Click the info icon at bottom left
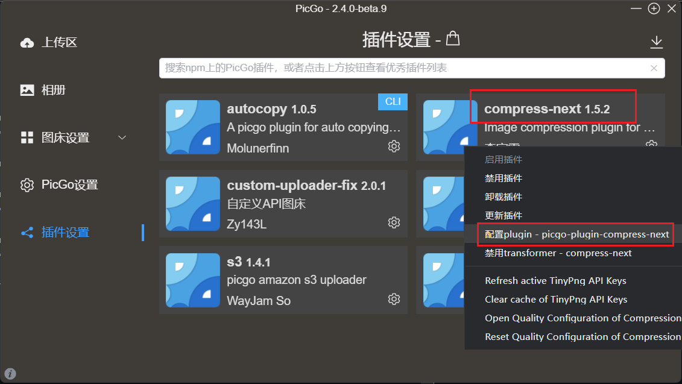The height and width of the screenshot is (384, 682). 10,374
